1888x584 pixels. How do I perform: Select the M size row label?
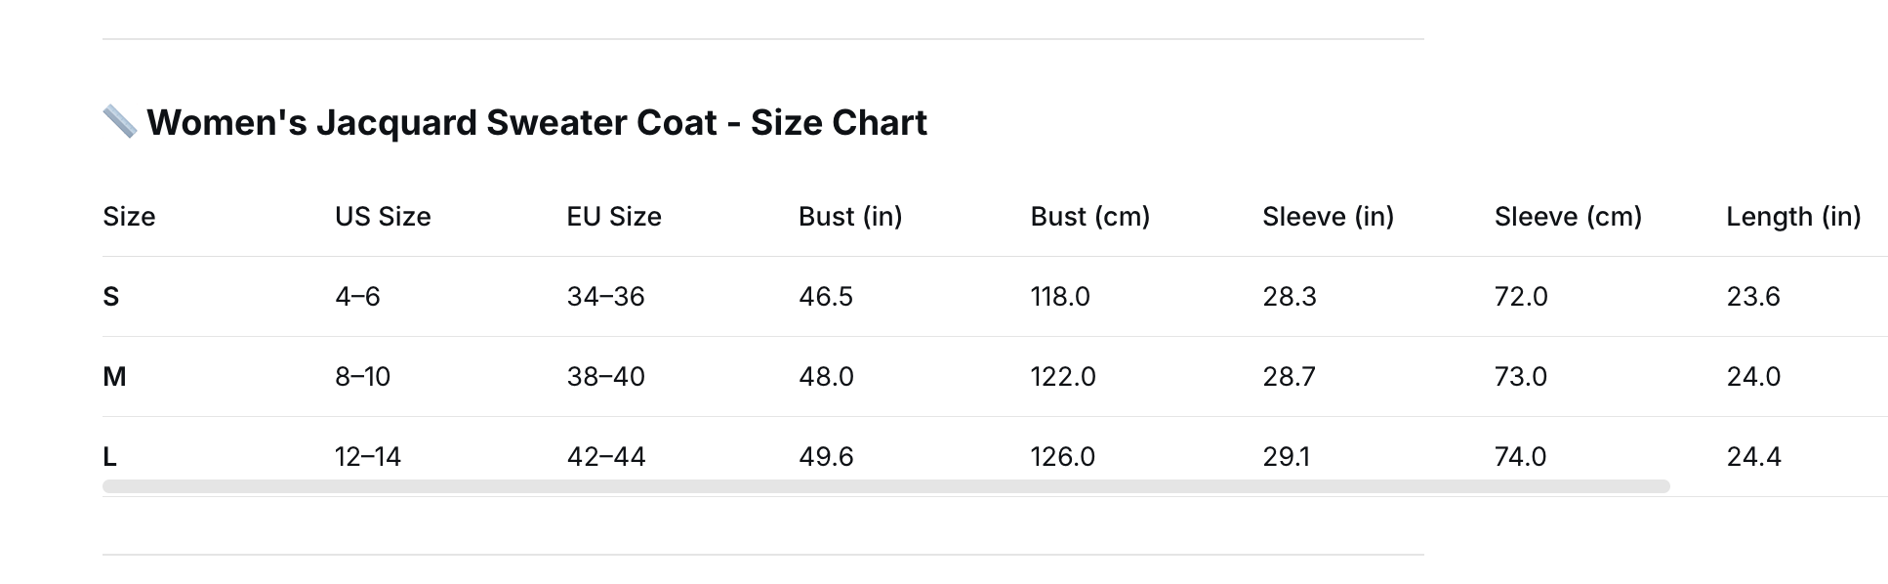[114, 376]
